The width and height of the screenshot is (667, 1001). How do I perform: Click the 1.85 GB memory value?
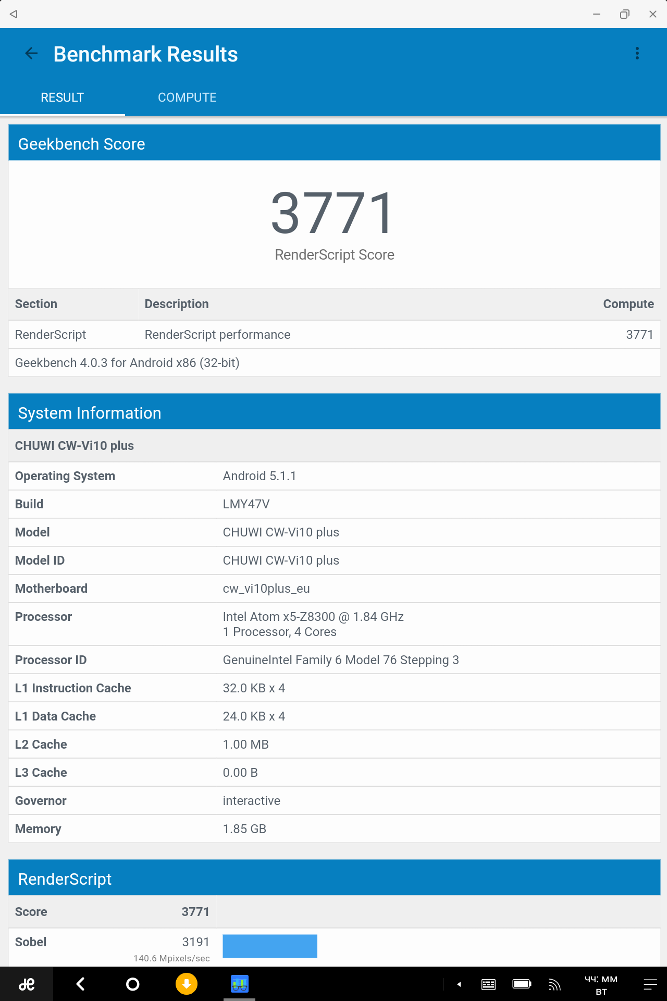click(x=244, y=829)
